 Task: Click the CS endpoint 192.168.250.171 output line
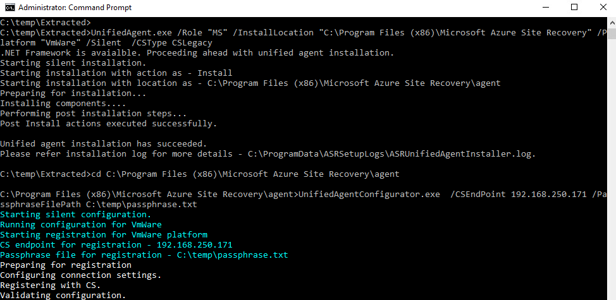pyautogui.click(x=116, y=244)
